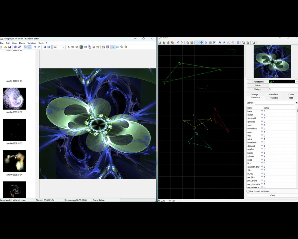Viewport: 298px width, 239px height.
Task: Rotate triangle left in Editor toolbar
Action: pyautogui.click(x=220, y=42)
